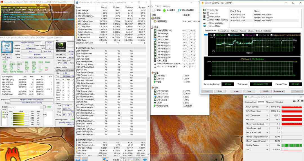Open PerfCap Reason dropdown

click(267, 145)
